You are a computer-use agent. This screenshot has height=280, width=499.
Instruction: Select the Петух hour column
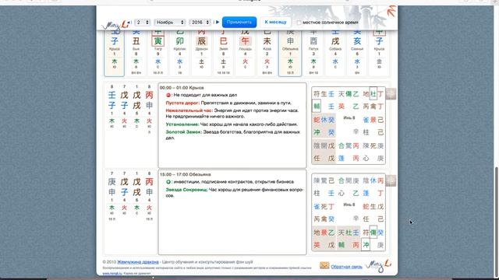313,54
